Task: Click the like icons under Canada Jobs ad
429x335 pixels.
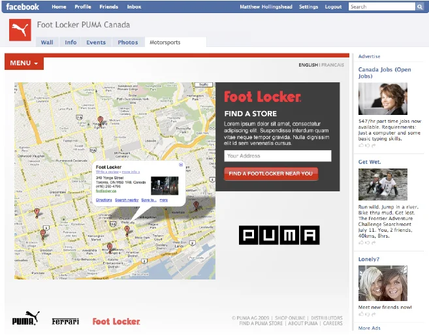Action: click(x=367, y=146)
